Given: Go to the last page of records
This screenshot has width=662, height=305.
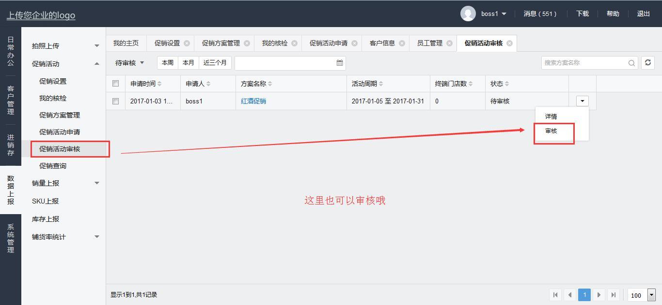Looking at the screenshot, I should pyautogui.click(x=614, y=295).
